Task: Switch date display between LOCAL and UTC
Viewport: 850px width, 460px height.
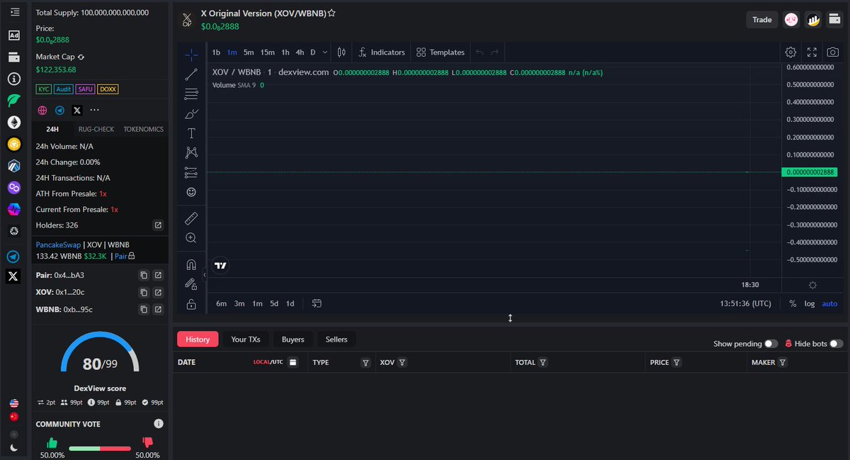Action: [x=268, y=362]
